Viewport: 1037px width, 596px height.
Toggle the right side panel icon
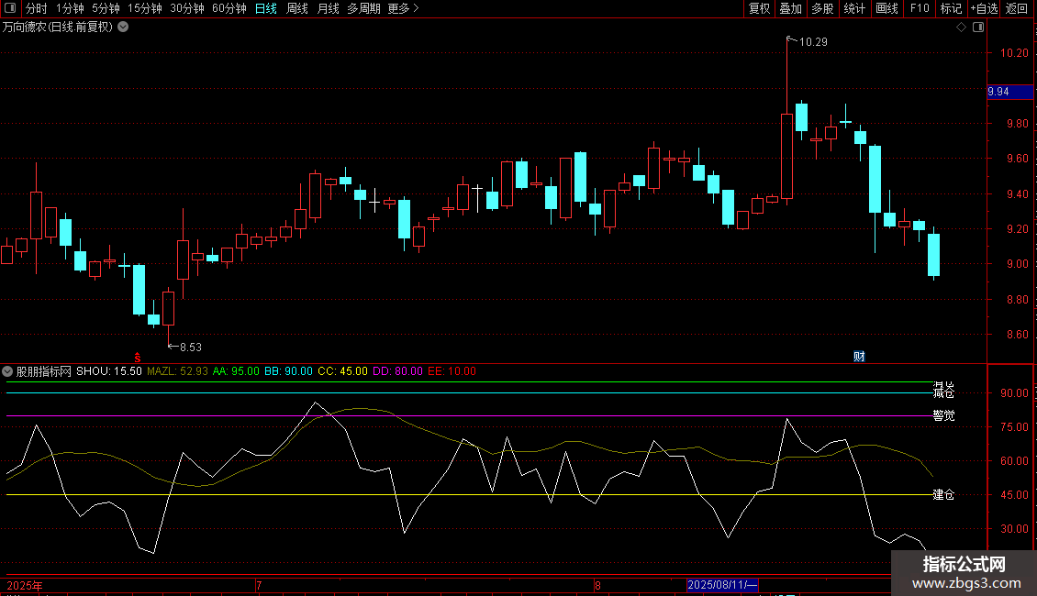pos(978,28)
